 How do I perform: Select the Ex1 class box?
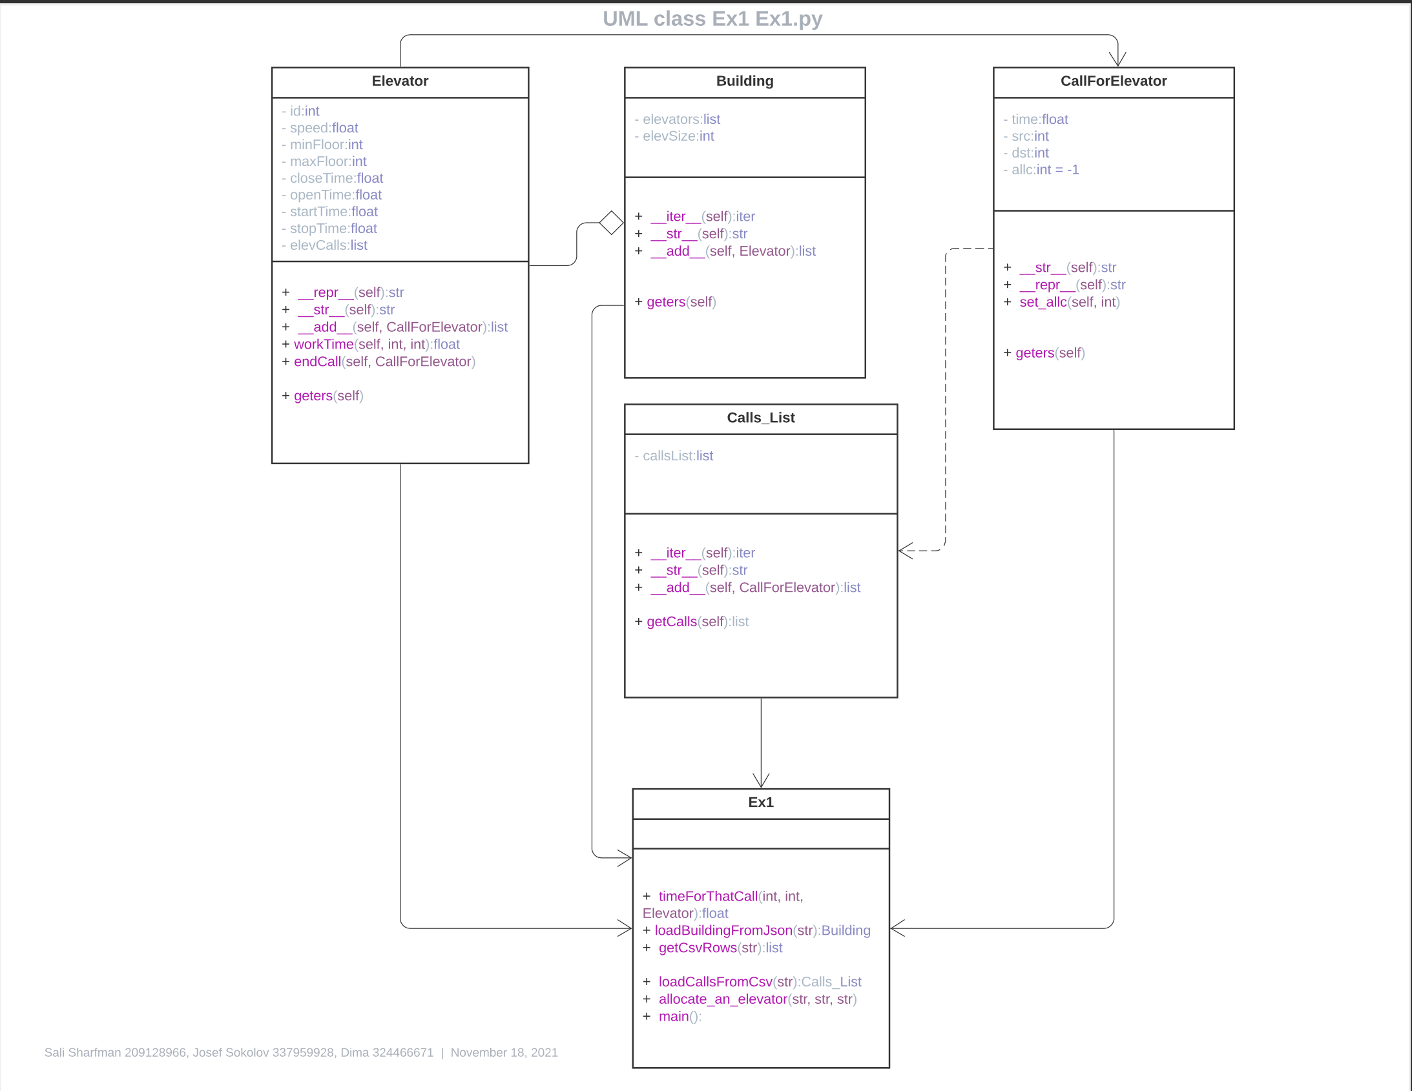tap(760, 802)
